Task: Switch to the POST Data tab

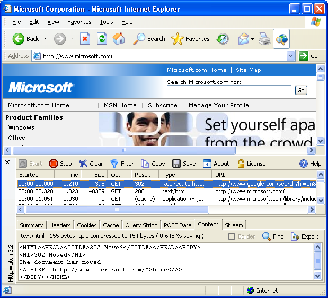Action: (178, 225)
